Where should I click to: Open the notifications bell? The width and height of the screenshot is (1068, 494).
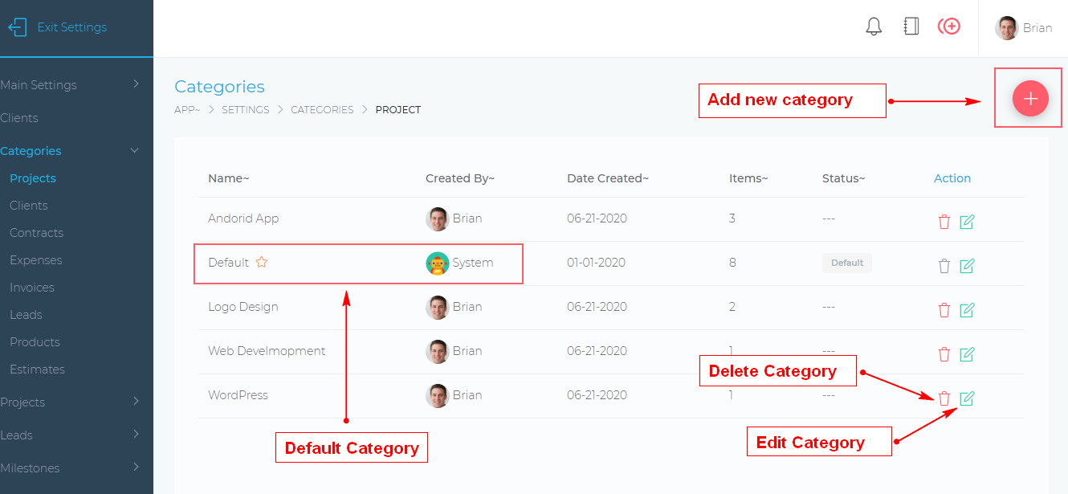874,26
